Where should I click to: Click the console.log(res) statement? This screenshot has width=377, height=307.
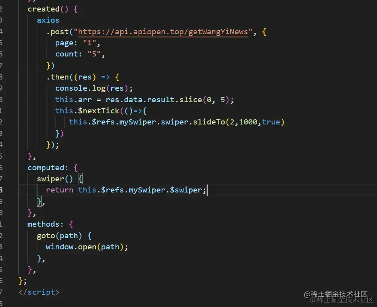[94, 88]
